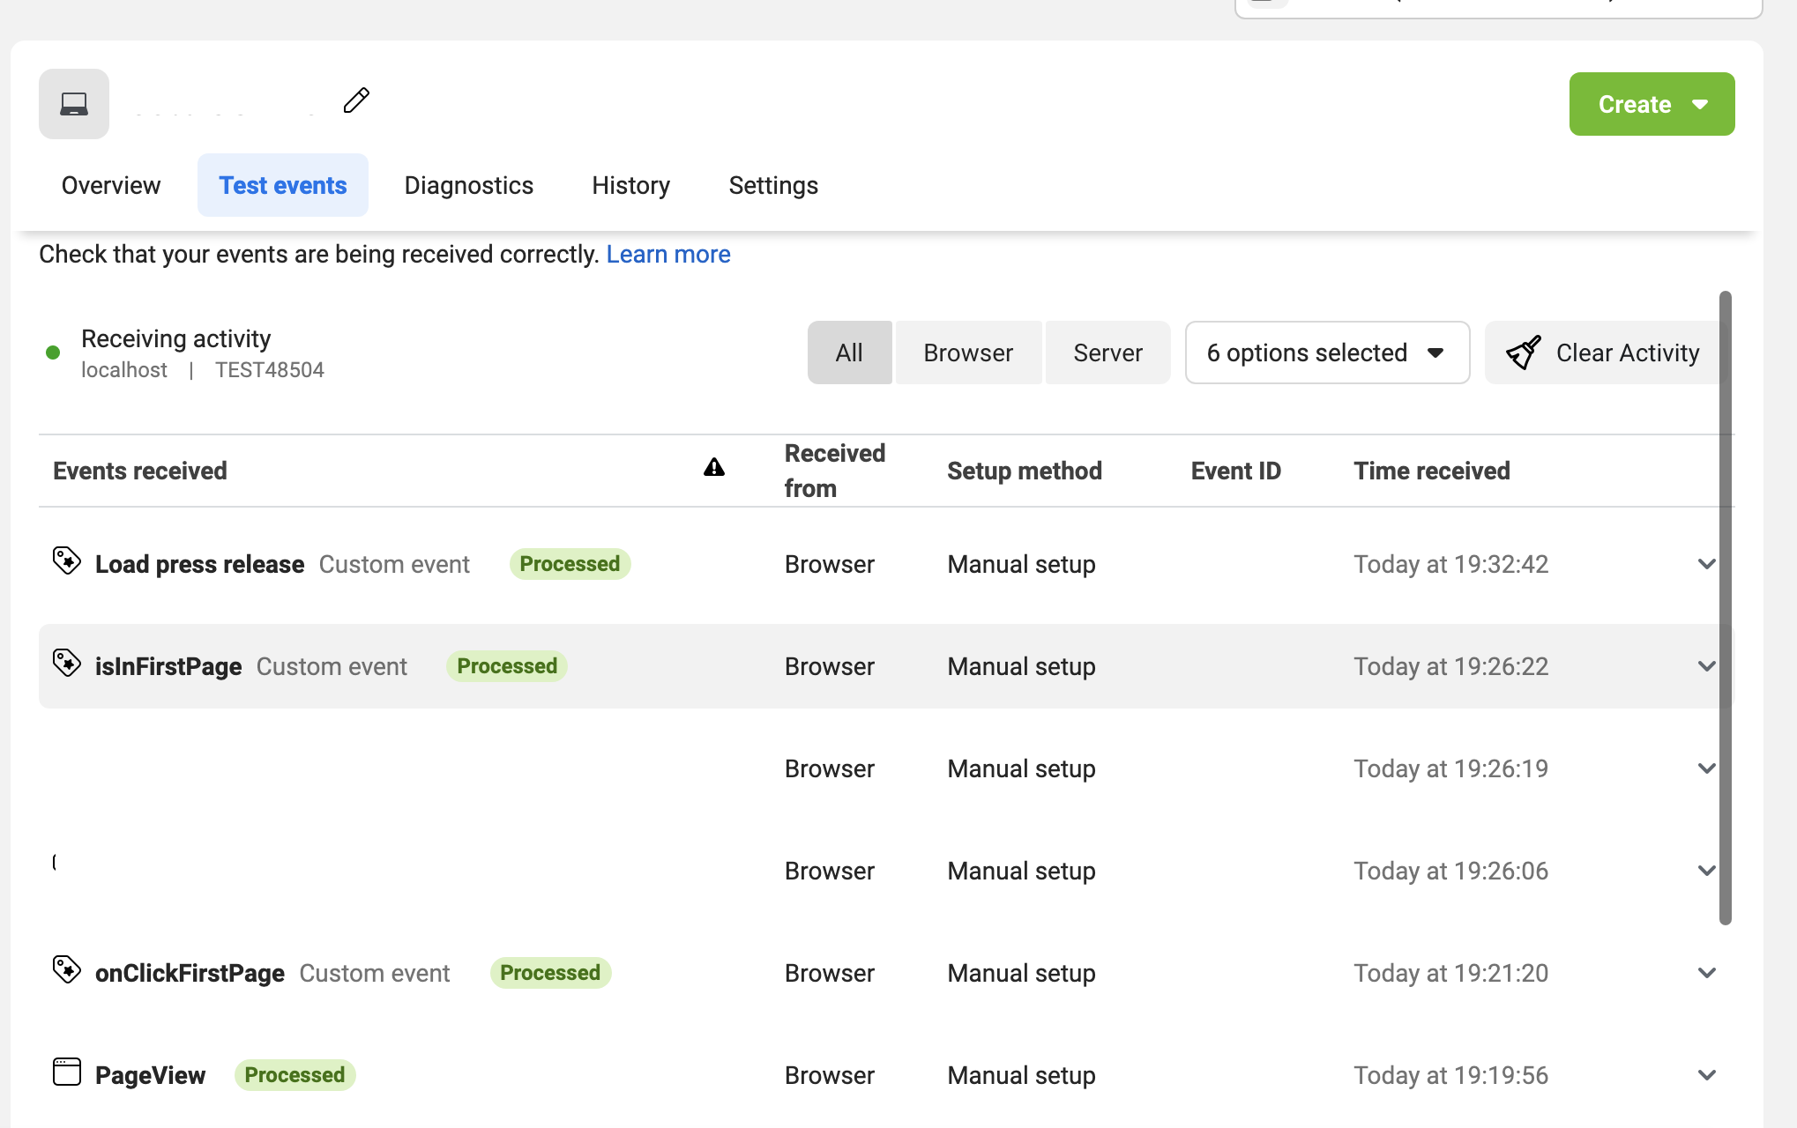Click the Processed badge on Load press release
This screenshot has height=1128, width=1797.
coord(570,564)
